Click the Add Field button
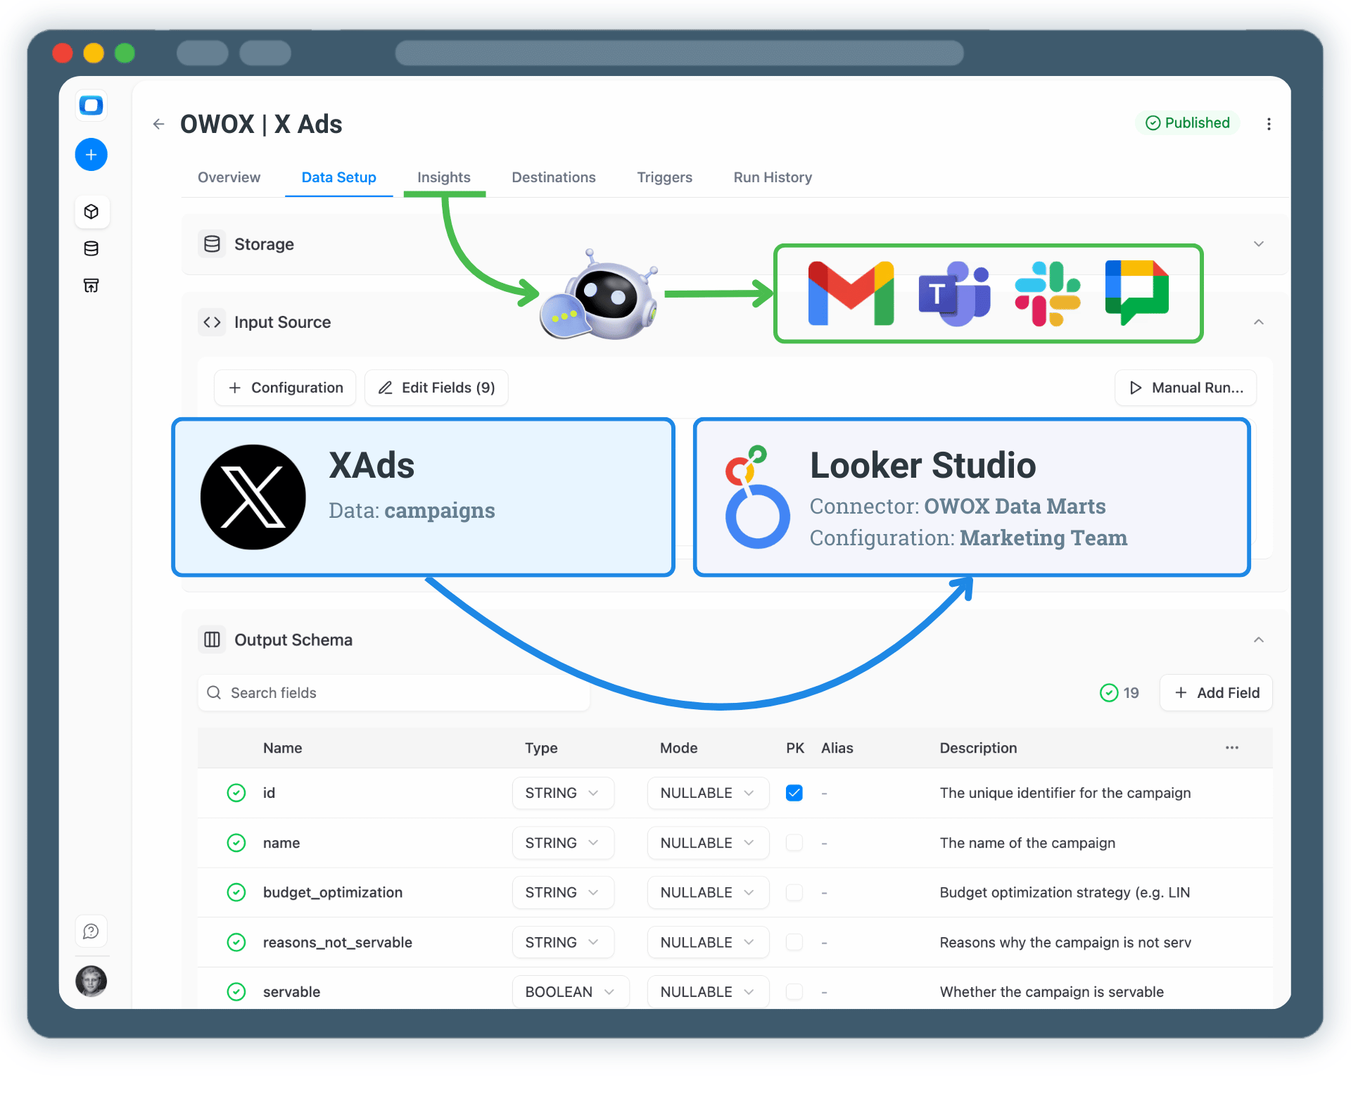1351x1099 pixels. point(1215,692)
